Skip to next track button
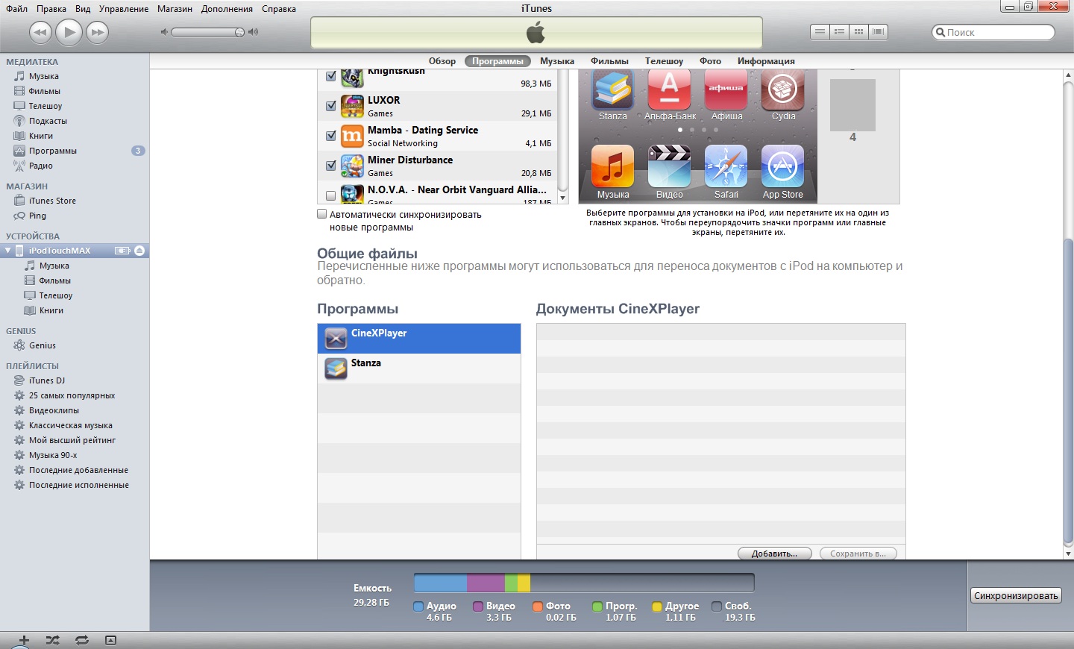Image resolution: width=1074 pixels, height=649 pixels. pyautogui.click(x=97, y=32)
